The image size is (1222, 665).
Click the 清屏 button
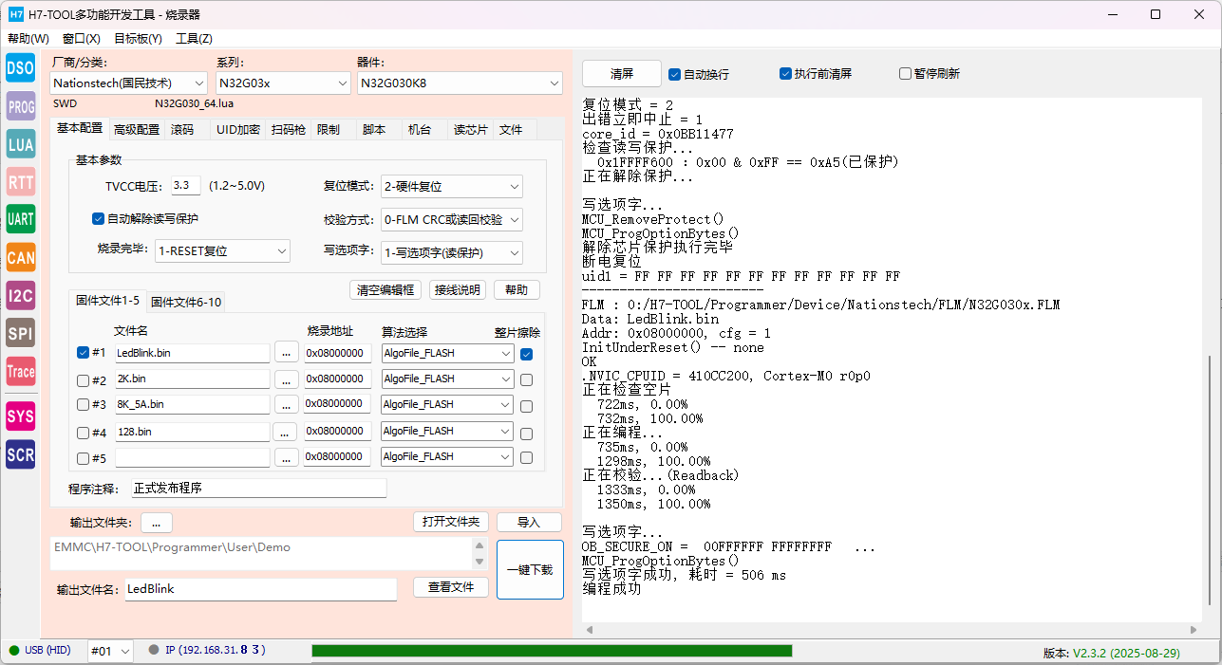click(x=622, y=74)
